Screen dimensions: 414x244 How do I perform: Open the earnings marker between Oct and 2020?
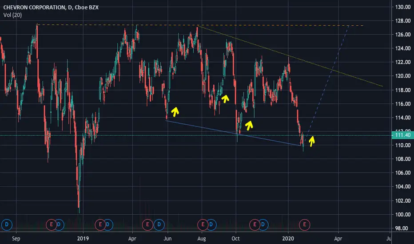(x=255, y=225)
